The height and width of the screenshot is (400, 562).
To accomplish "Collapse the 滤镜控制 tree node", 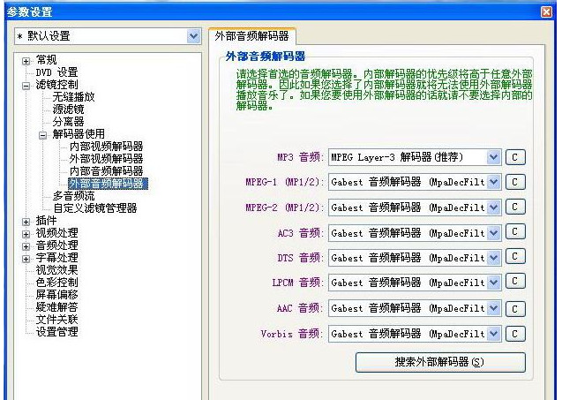I will point(26,85).
